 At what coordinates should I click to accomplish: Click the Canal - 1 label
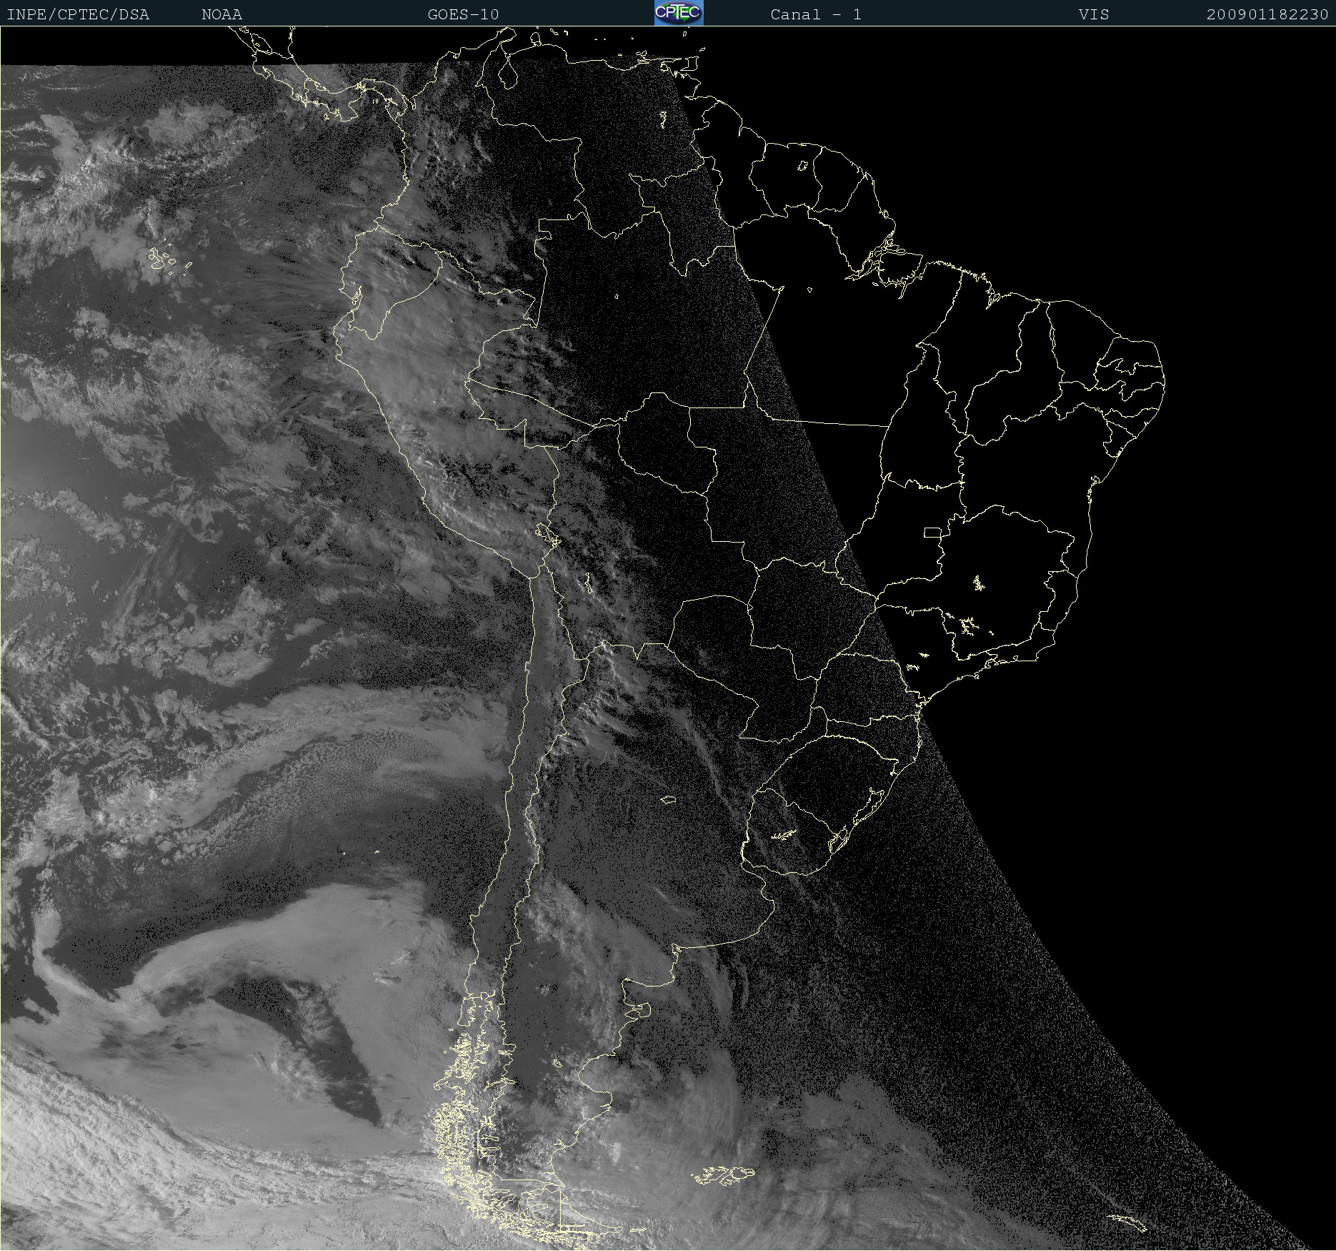pyautogui.click(x=816, y=14)
